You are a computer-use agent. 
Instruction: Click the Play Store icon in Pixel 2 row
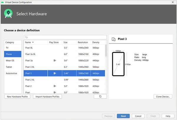[x=55, y=86]
